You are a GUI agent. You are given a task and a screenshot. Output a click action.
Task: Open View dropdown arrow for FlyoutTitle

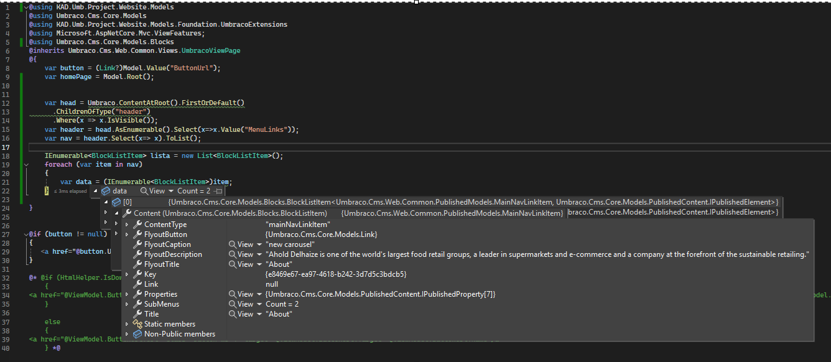tap(259, 264)
